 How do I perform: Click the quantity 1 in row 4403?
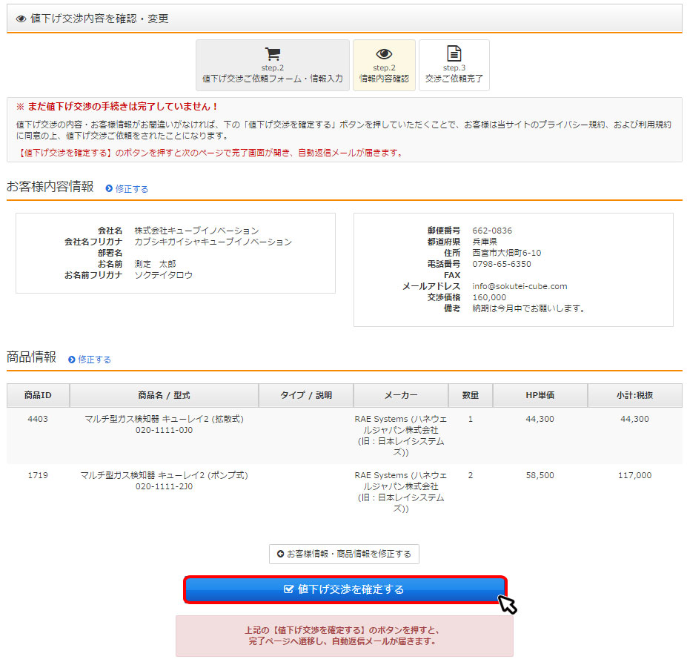pos(470,419)
